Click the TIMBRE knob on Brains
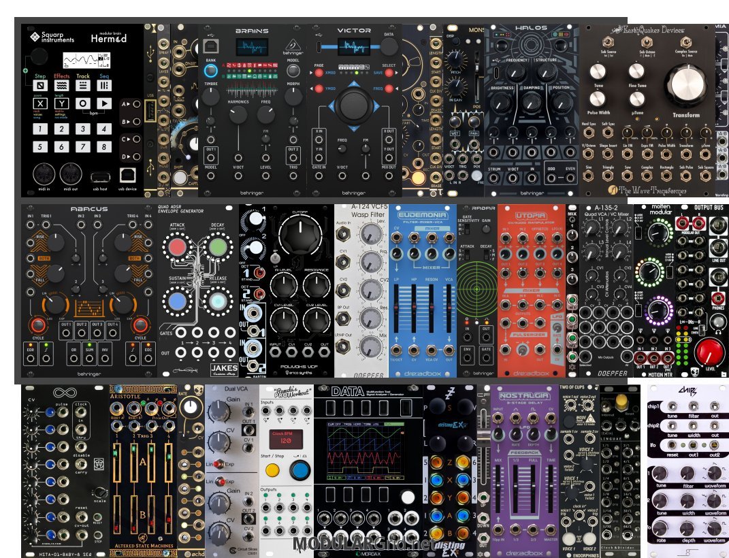This screenshot has width=729, height=558. coord(210,97)
